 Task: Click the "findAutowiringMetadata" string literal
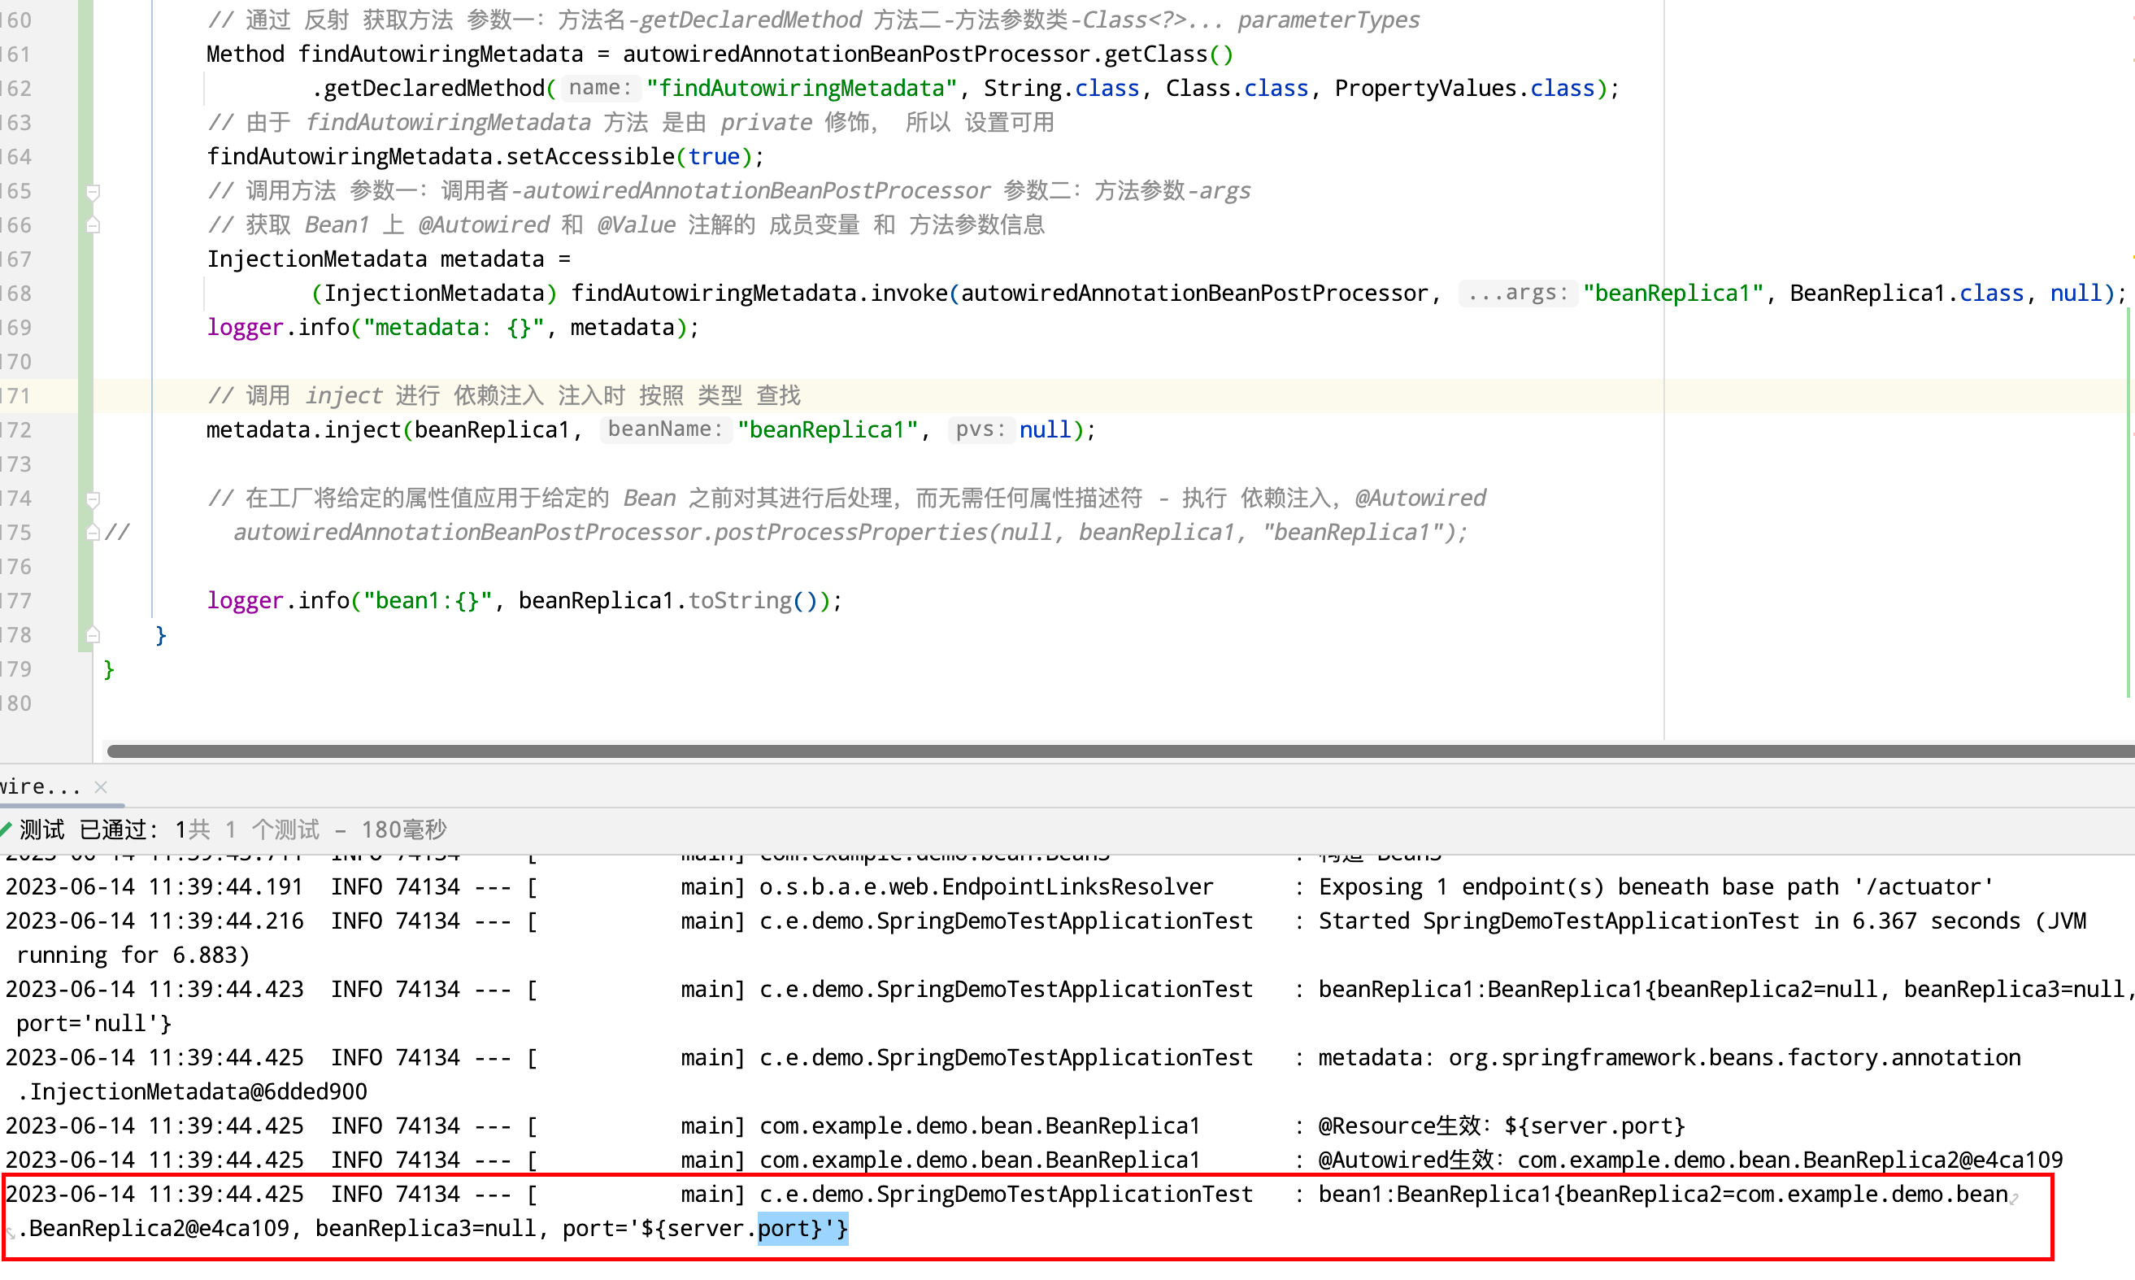point(801,88)
